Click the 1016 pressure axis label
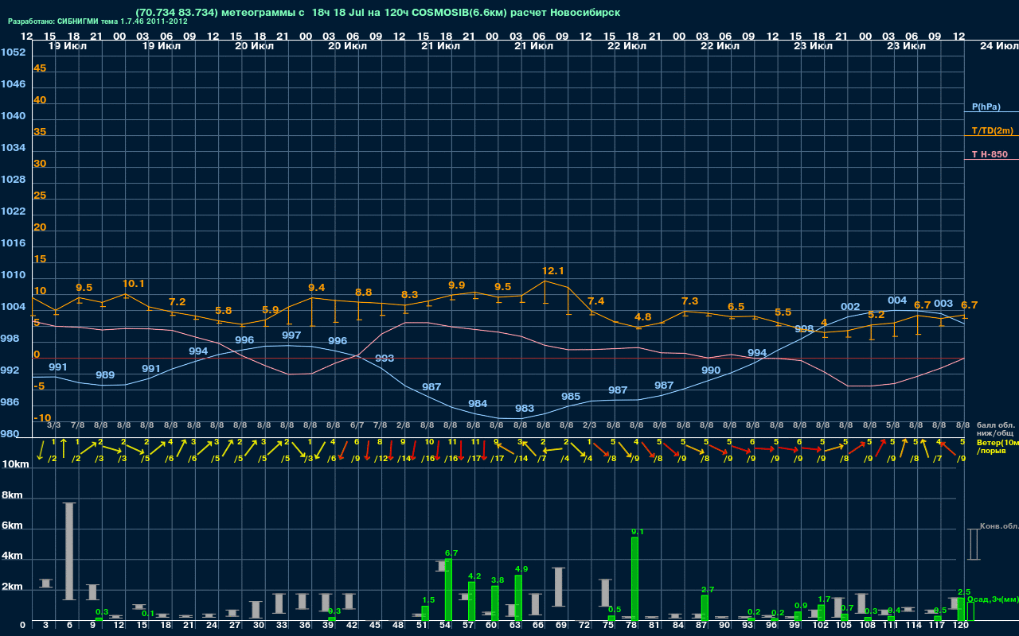 (x=13, y=243)
